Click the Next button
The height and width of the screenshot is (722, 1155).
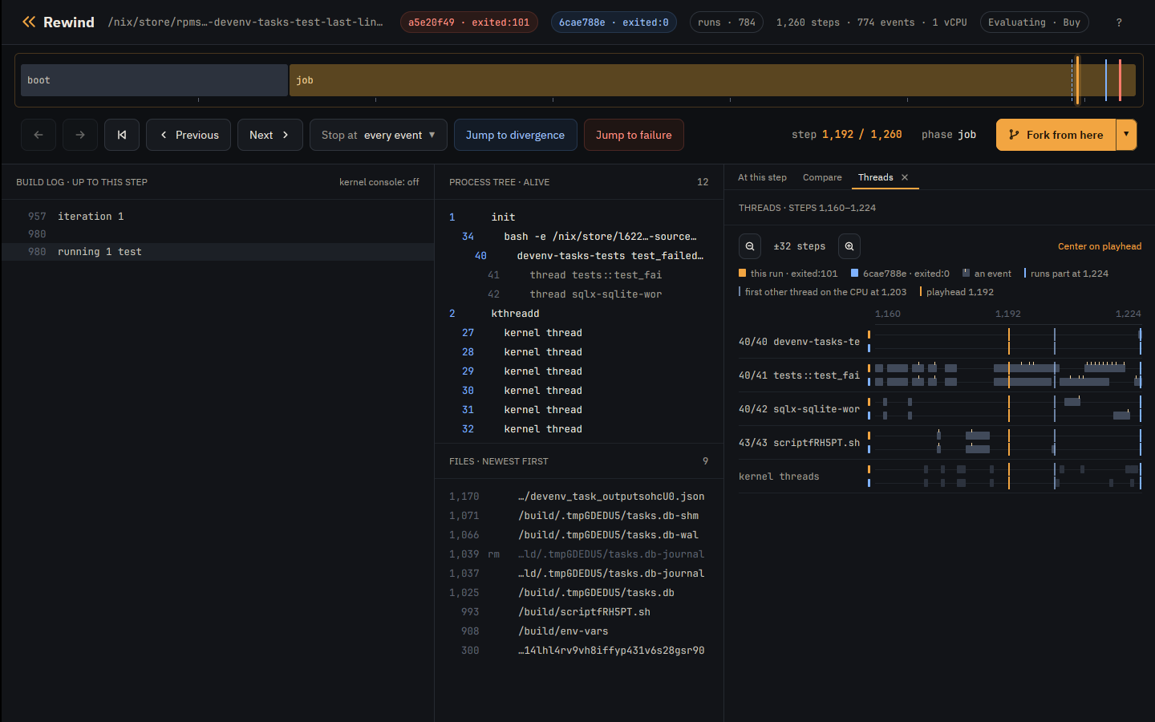269,135
